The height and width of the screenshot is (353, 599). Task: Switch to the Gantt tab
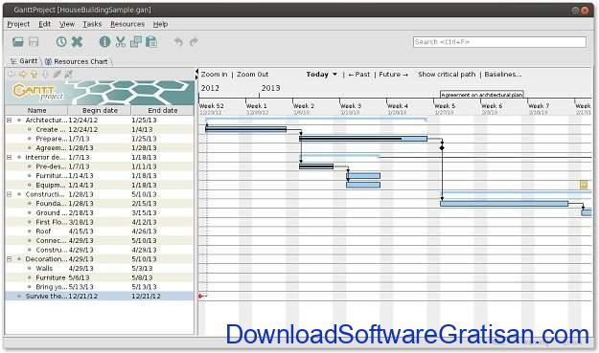point(25,61)
